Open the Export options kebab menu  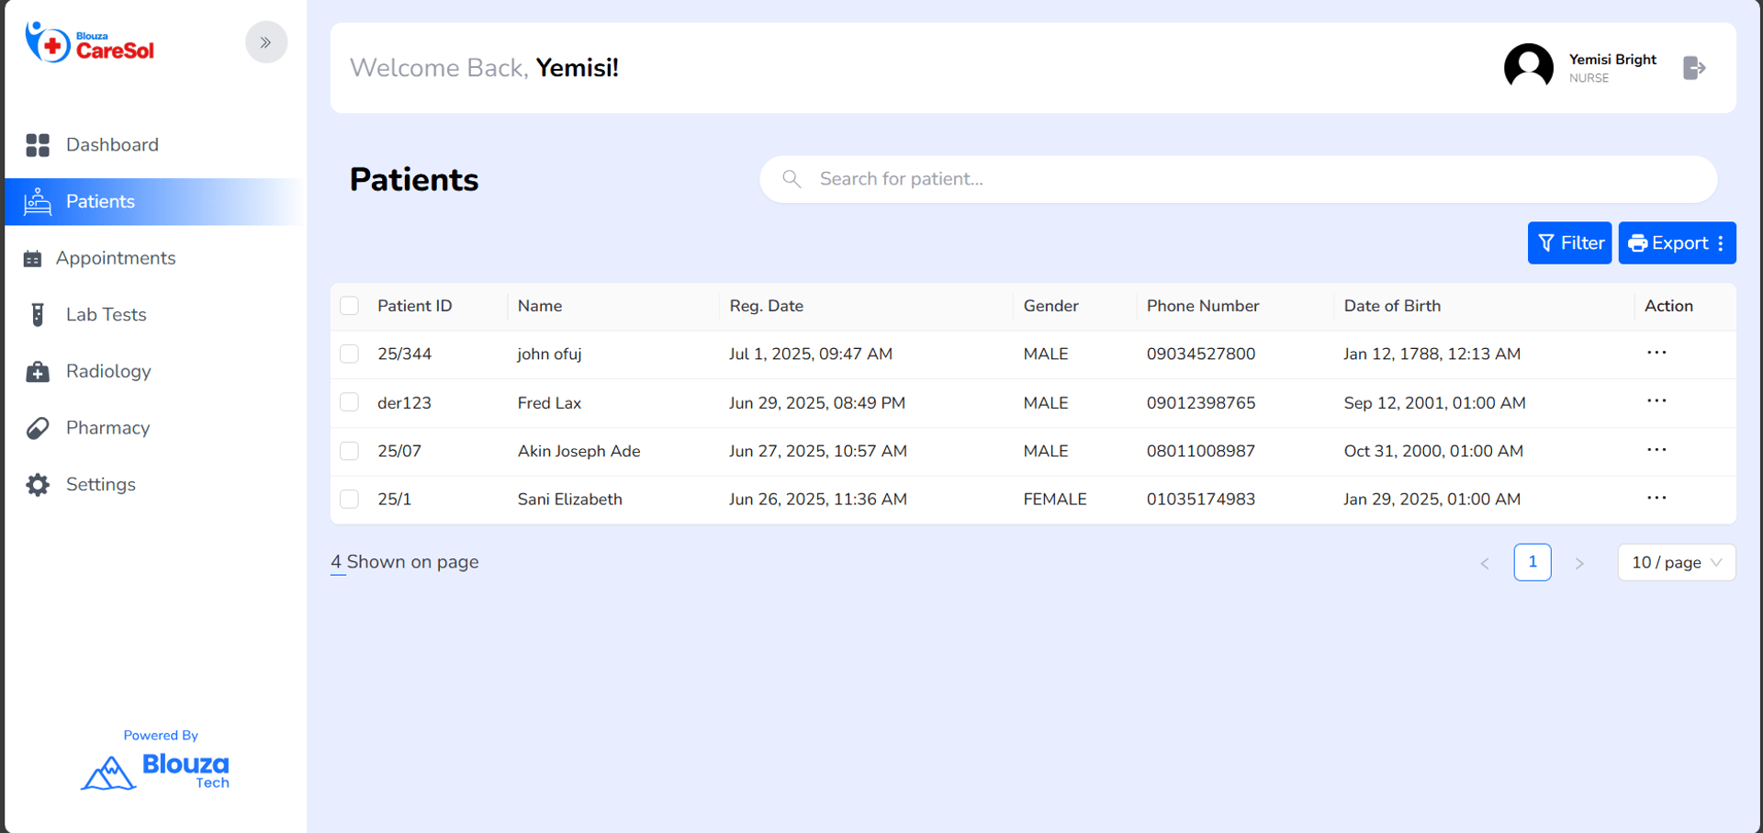[x=1721, y=243]
